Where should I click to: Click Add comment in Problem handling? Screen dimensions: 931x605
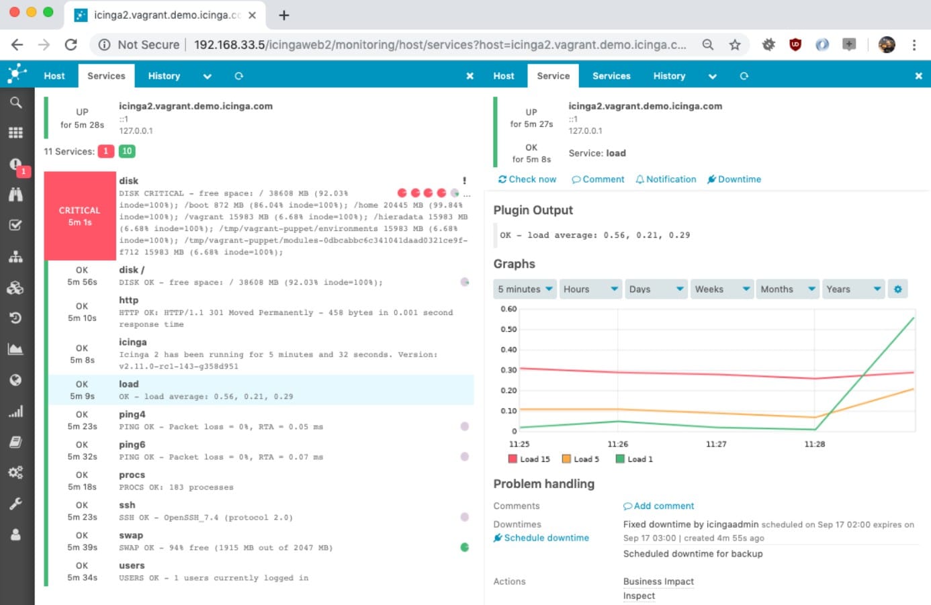point(658,506)
